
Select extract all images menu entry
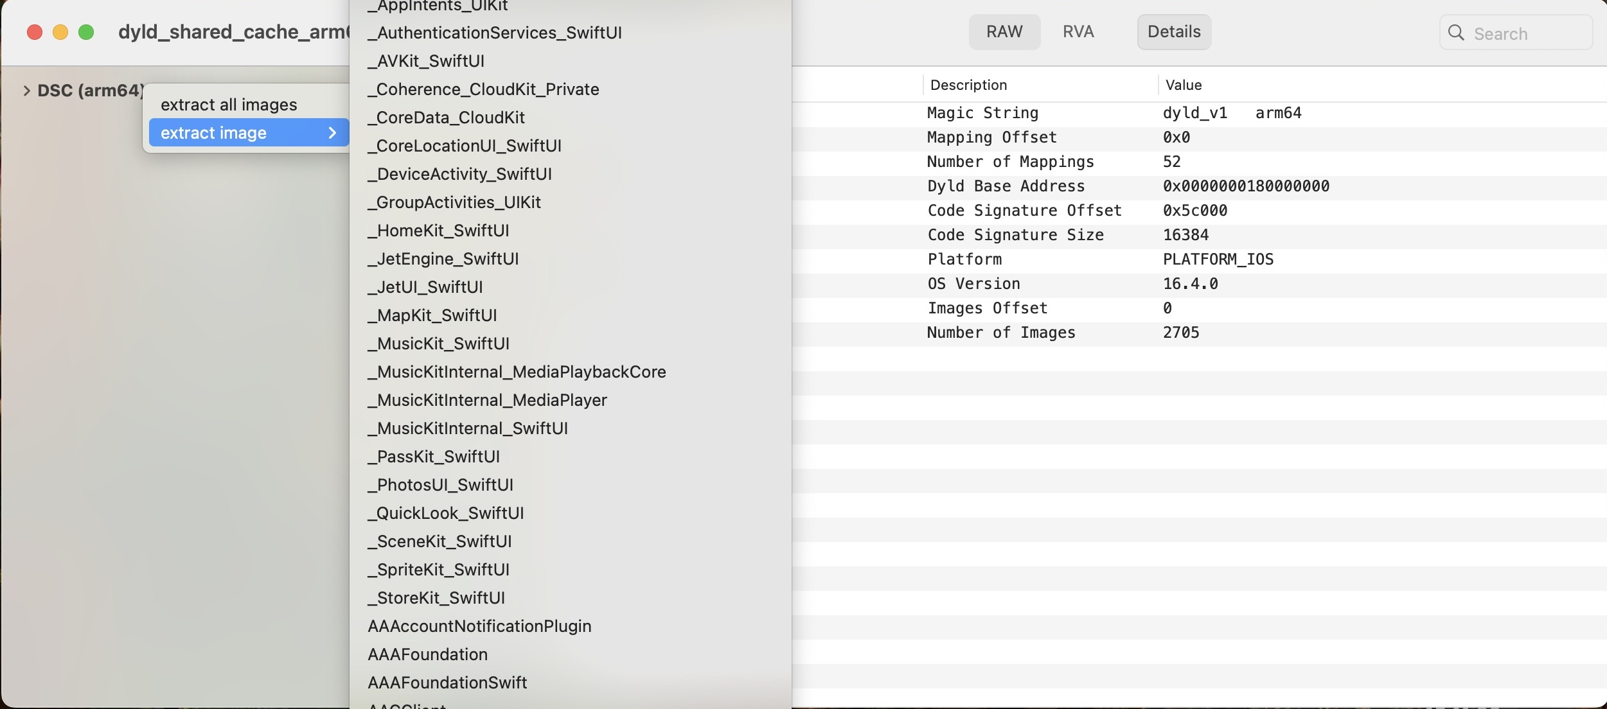point(229,105)
